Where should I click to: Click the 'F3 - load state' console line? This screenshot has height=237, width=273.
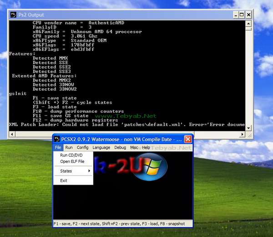click(x=55, y=107)
